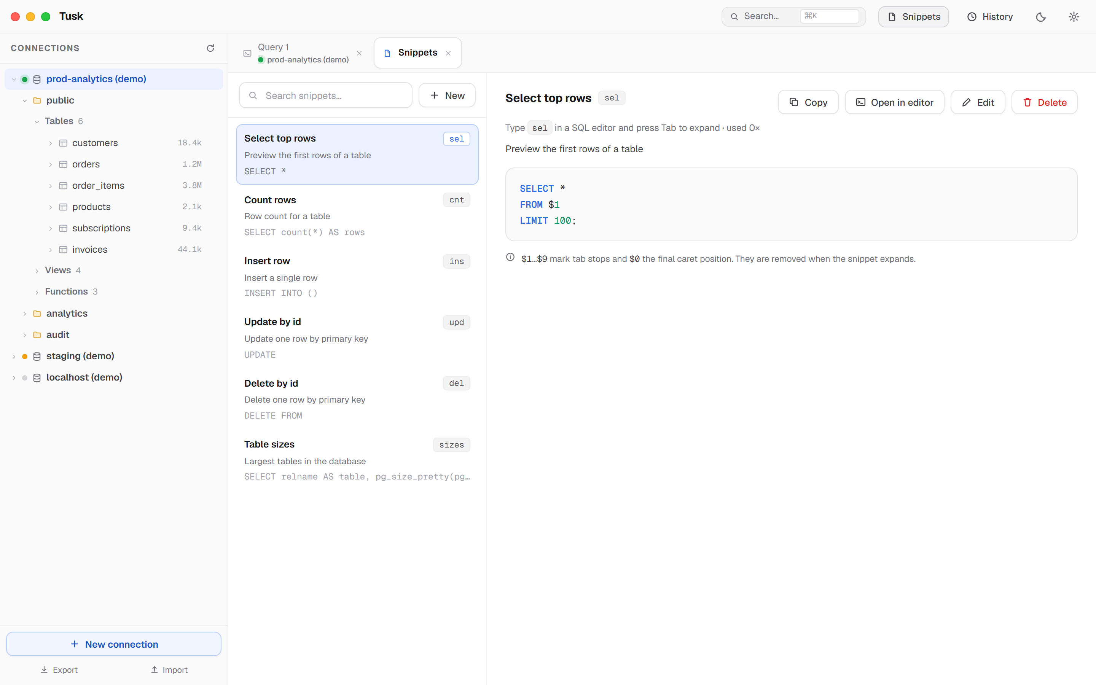
Task: Add a New connection
Action: [114, 644]
